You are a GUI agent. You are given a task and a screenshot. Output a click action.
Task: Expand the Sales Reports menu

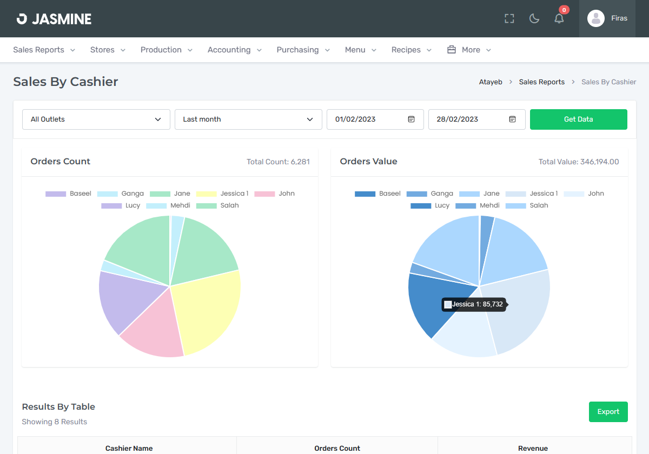coord(44,50)
